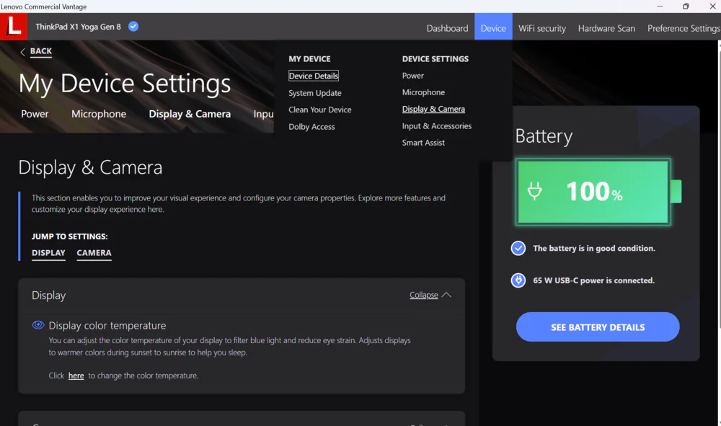
Task: Choose Smart Assist menu entry
Action: pos(423,143)
